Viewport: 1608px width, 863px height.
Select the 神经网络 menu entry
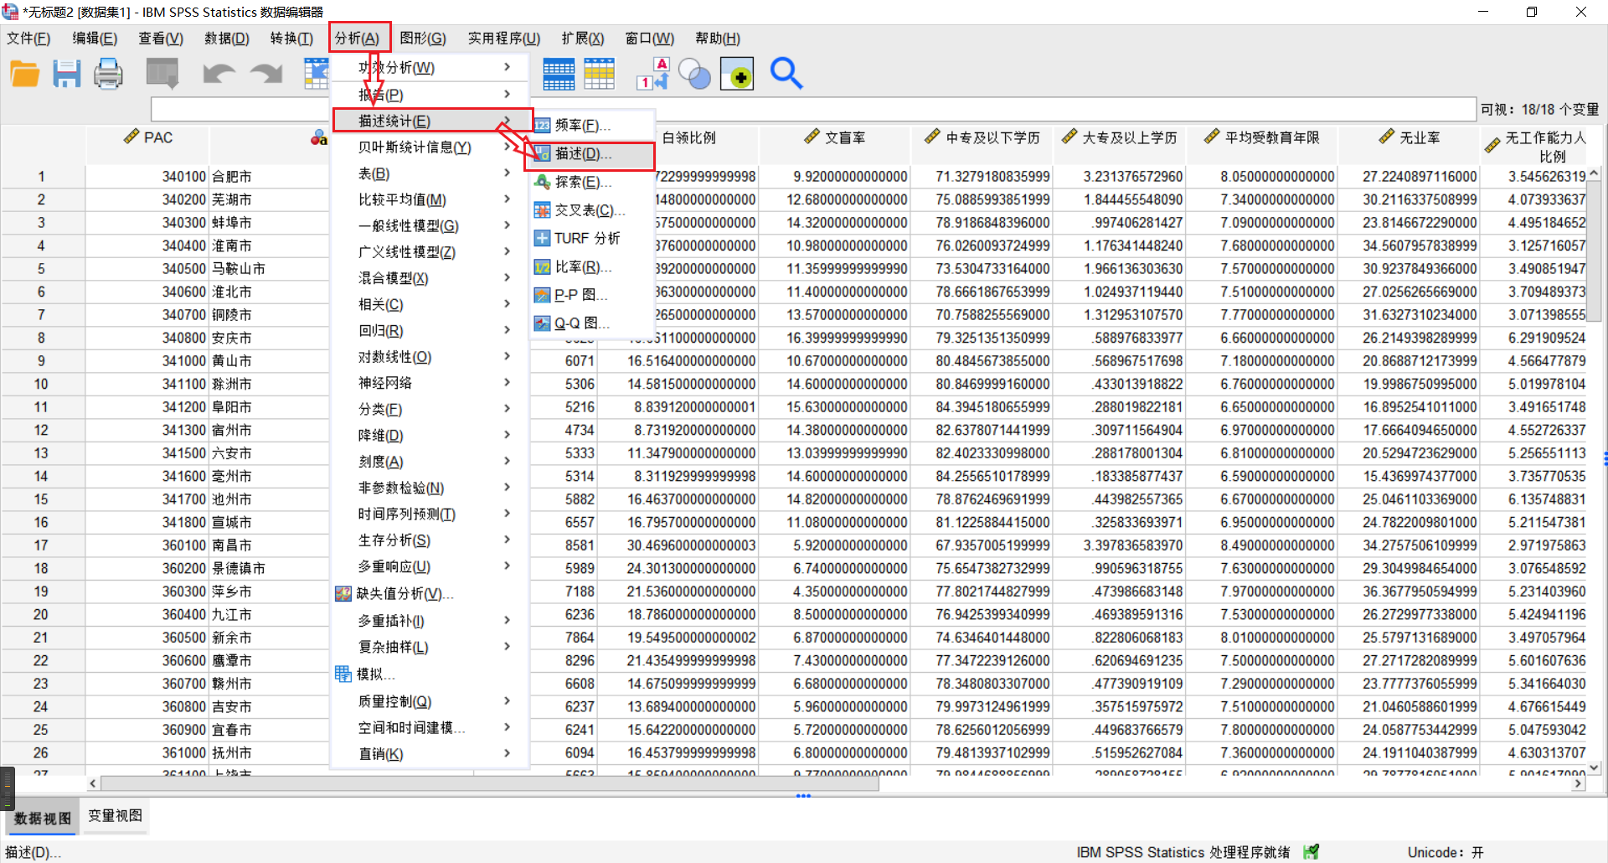coord(430,383)
